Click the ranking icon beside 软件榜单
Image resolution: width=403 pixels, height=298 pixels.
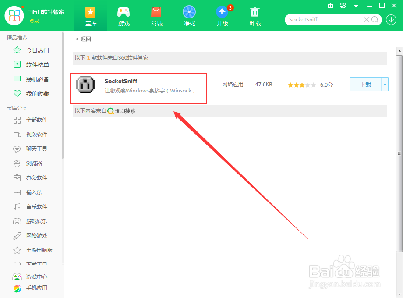[17, 64]
